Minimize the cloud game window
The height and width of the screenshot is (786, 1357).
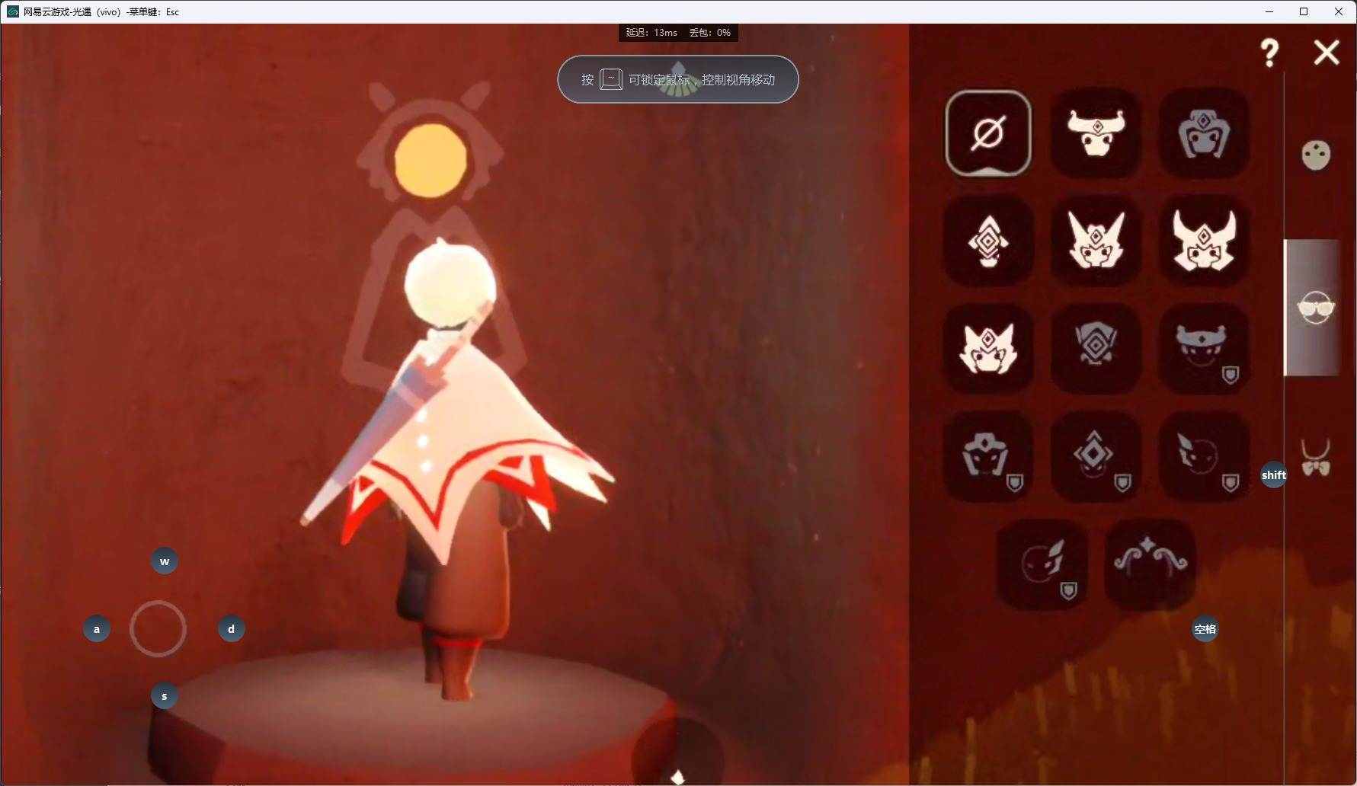(x=1269, y=11)
